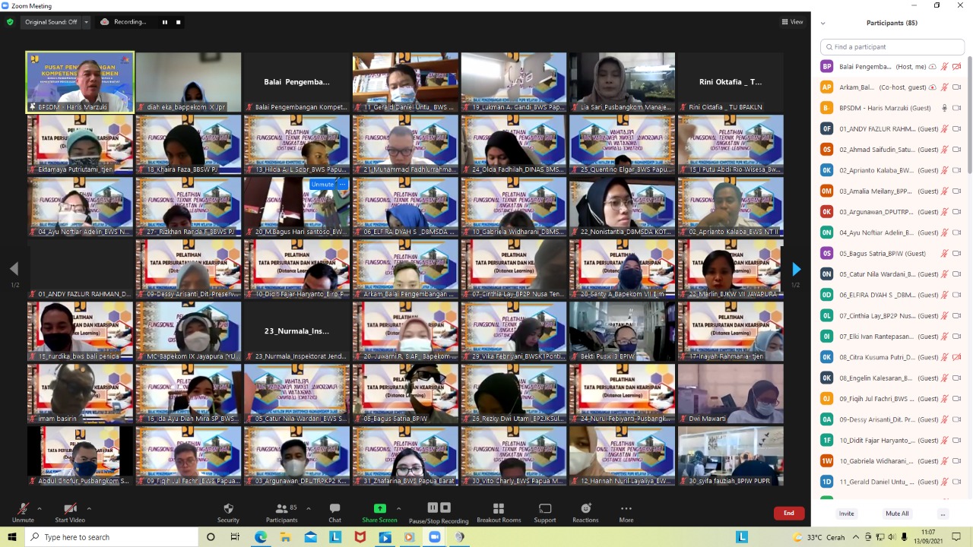
Task: Toggle video for 05_Bagus Satria_BPIW
Action: pyautogui.click(x=957, y=254)
